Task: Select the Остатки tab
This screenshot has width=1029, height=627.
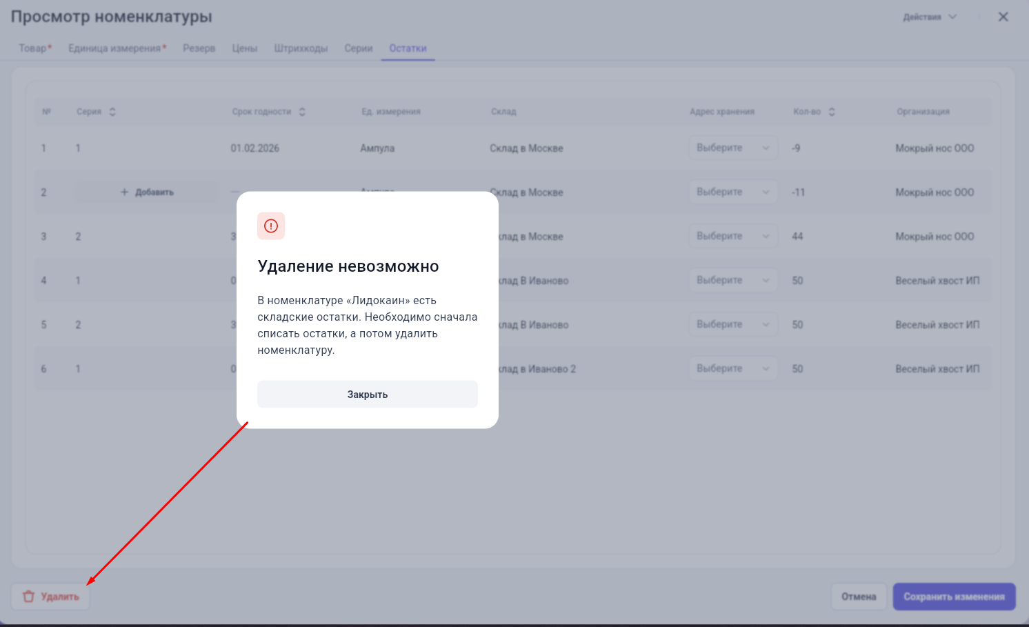Action: coord(408,48)
